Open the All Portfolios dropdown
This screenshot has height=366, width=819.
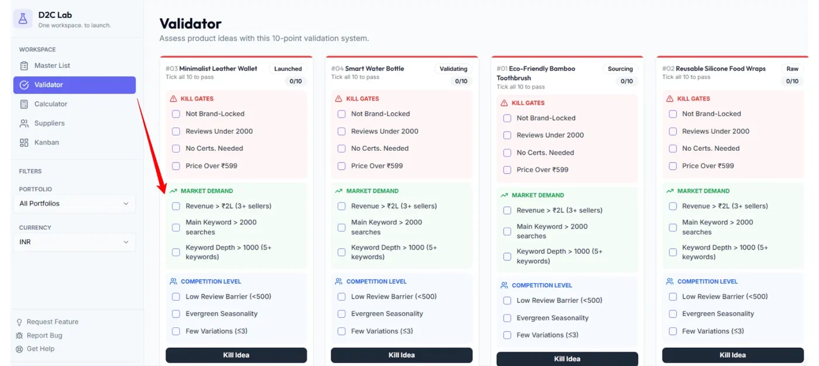[x=74, y=203]
